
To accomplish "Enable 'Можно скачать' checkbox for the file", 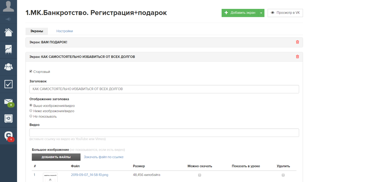I will click(x=199, y=175).
